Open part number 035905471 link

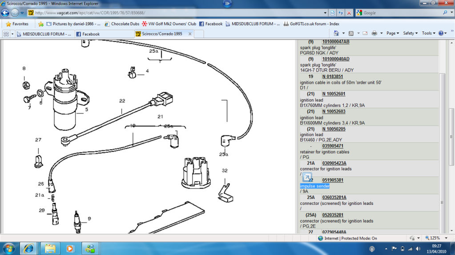(333, 146)
